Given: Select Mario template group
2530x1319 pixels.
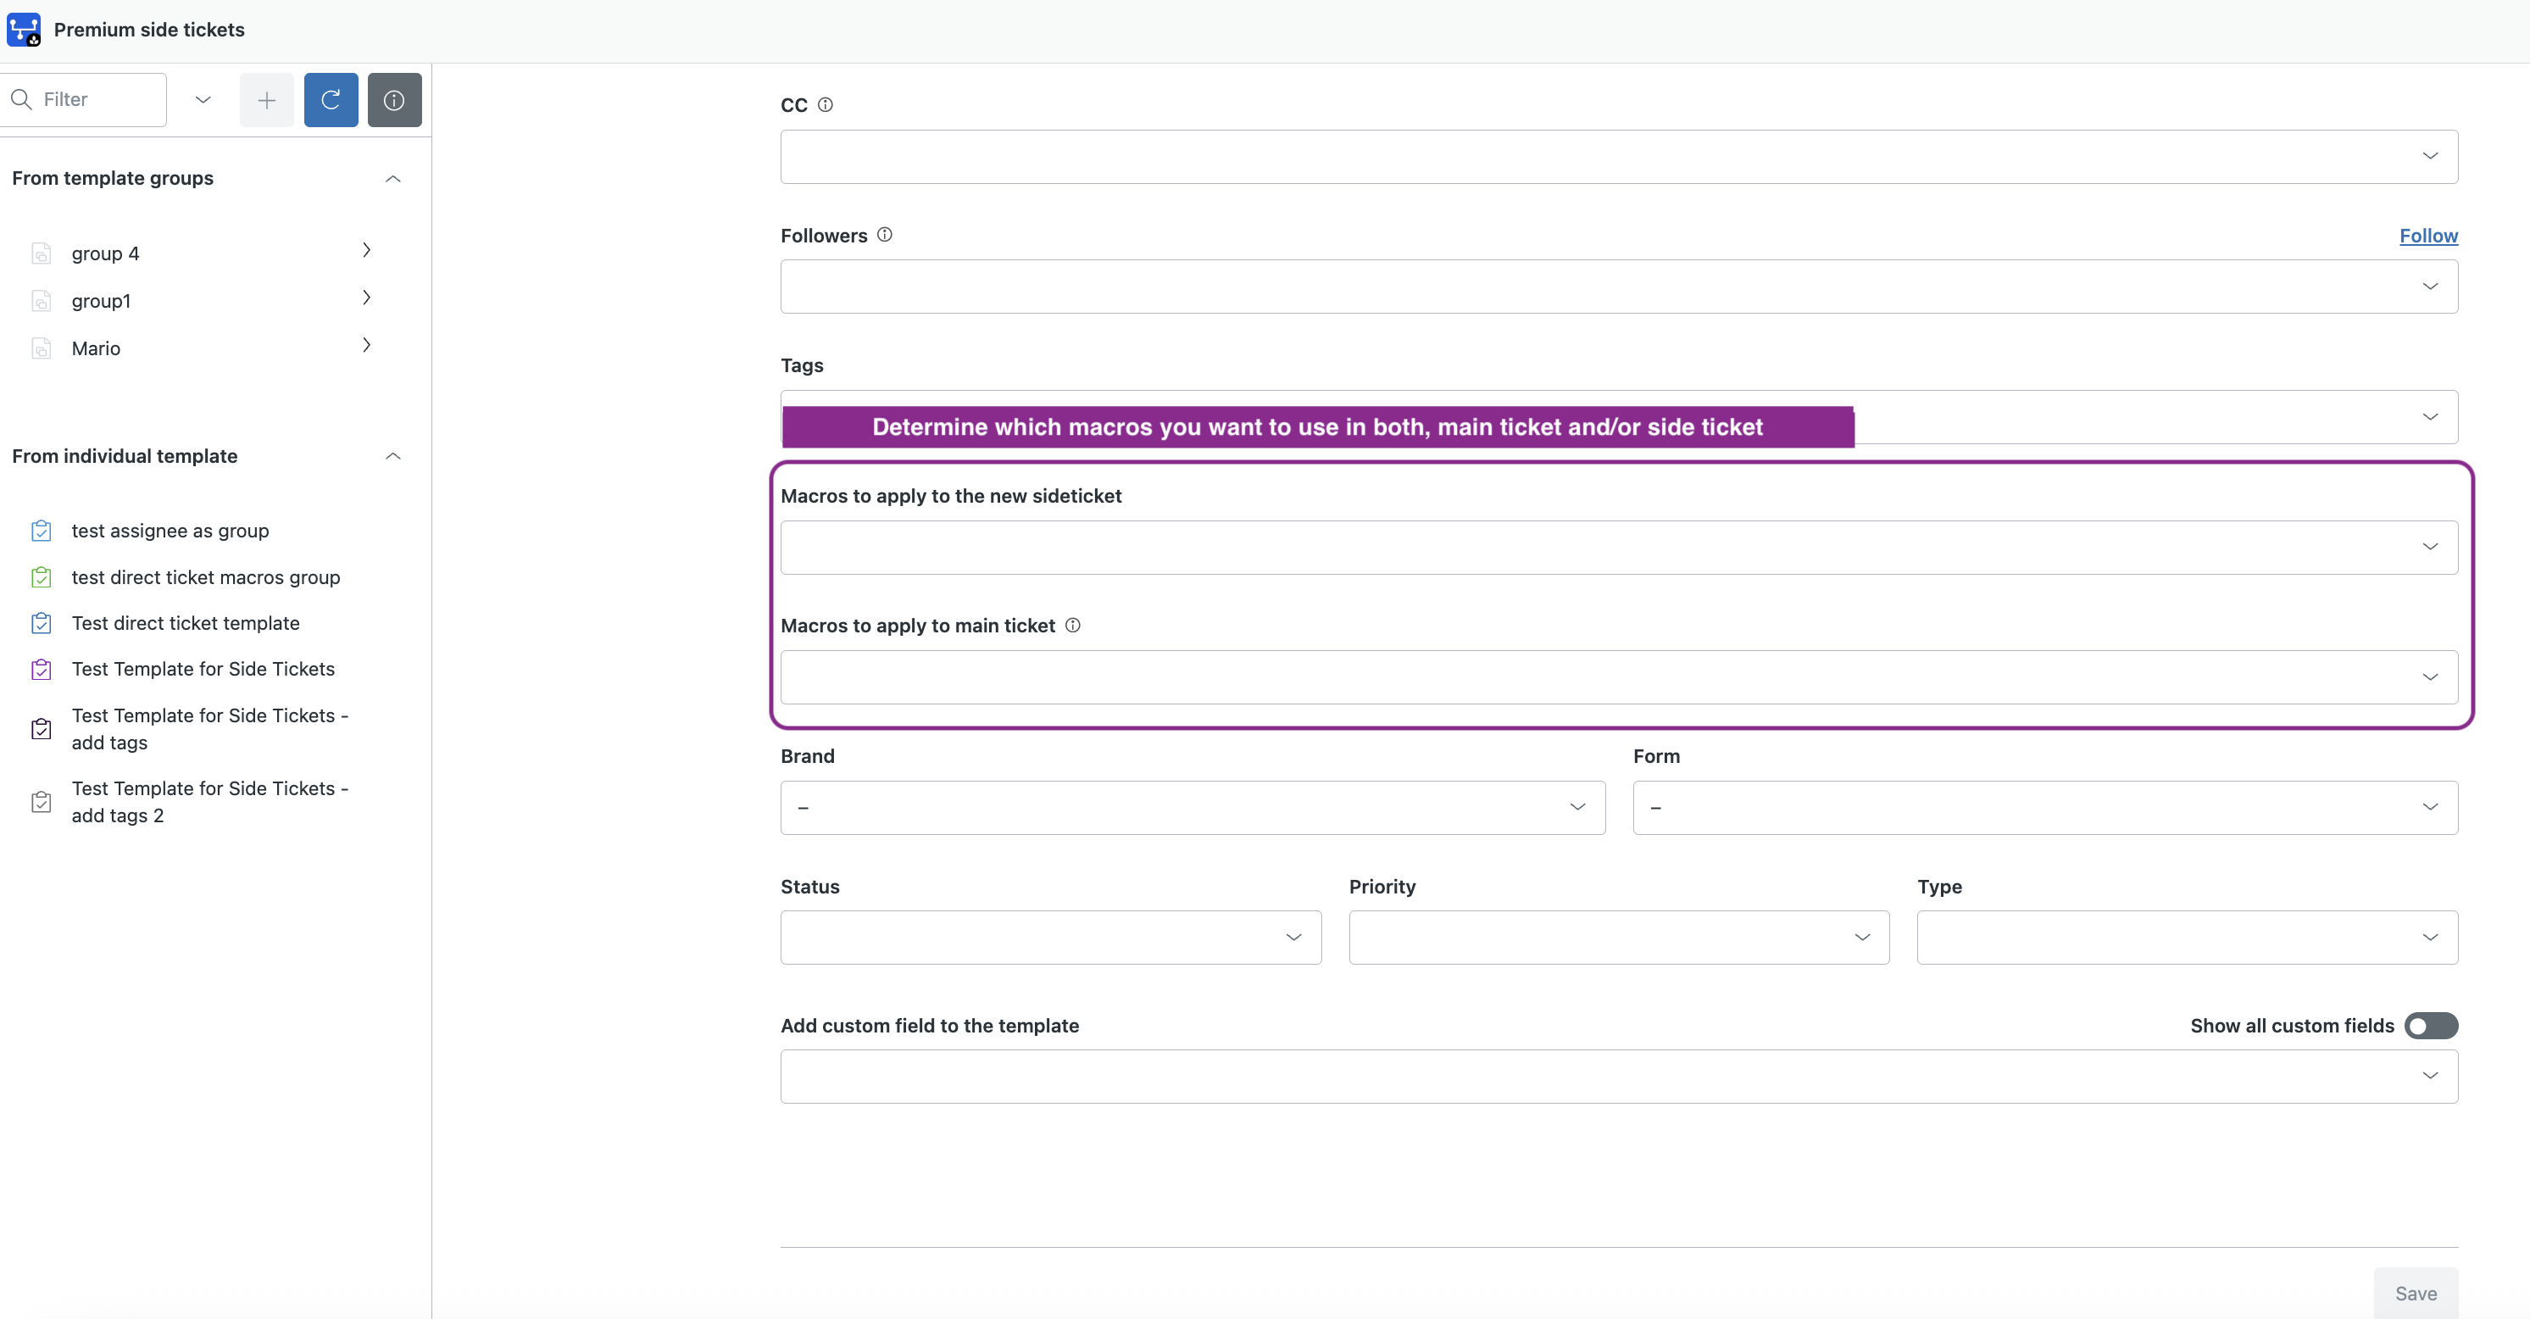Looking at the screenshot, I should (97, 348).
